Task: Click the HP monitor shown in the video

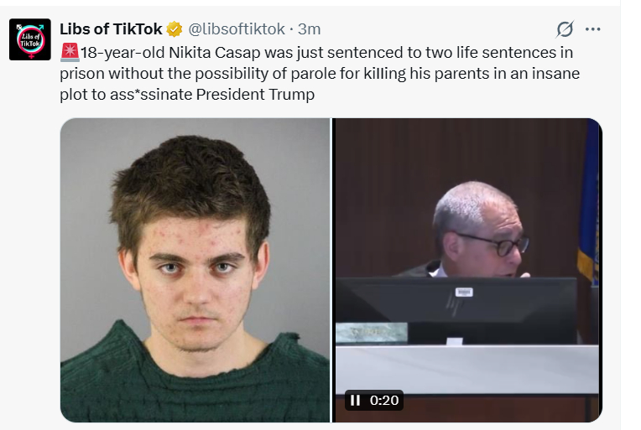Action: coord(456,309)
